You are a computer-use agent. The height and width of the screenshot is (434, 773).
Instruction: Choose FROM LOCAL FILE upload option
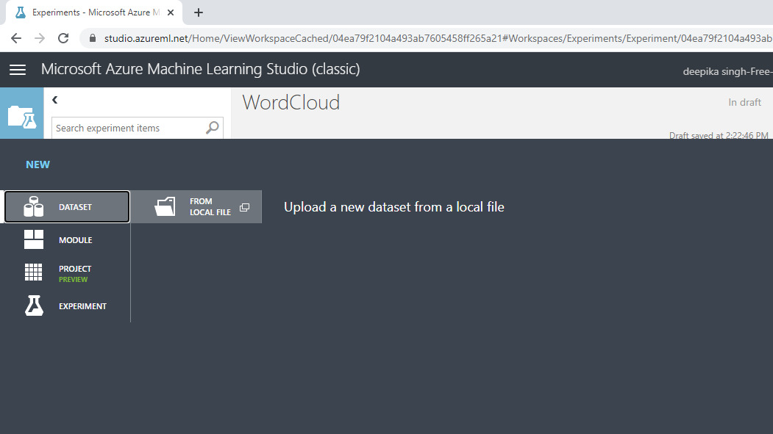tap(196, 206)
